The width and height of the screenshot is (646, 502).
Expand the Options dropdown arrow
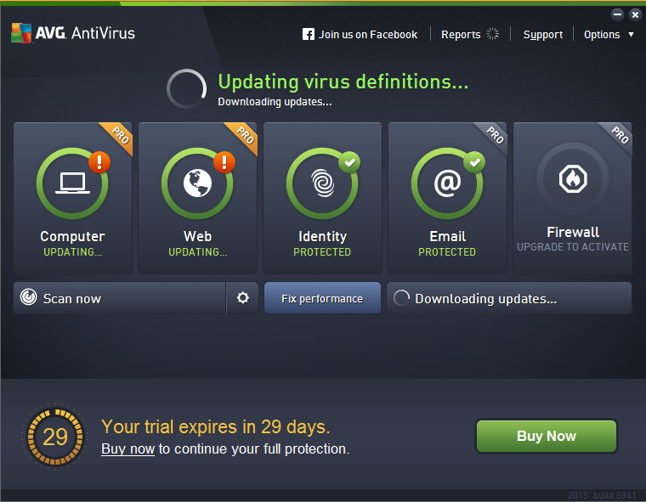[x=631, y=35]
